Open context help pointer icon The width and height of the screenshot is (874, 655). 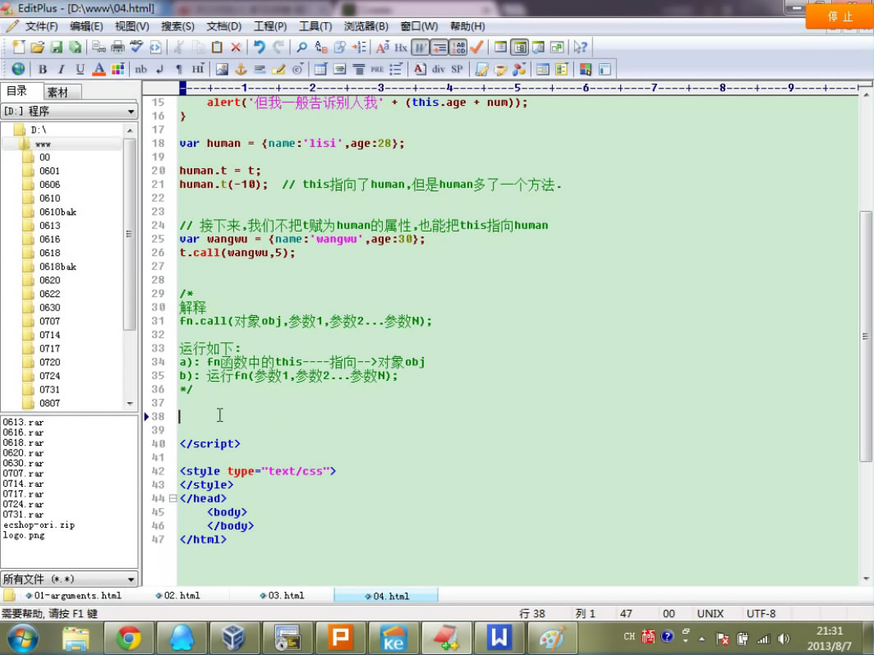pos(580,48)
